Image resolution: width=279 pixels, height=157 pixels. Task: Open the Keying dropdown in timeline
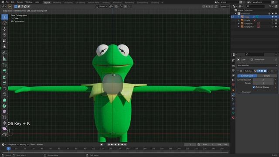[x=24, y=144]
